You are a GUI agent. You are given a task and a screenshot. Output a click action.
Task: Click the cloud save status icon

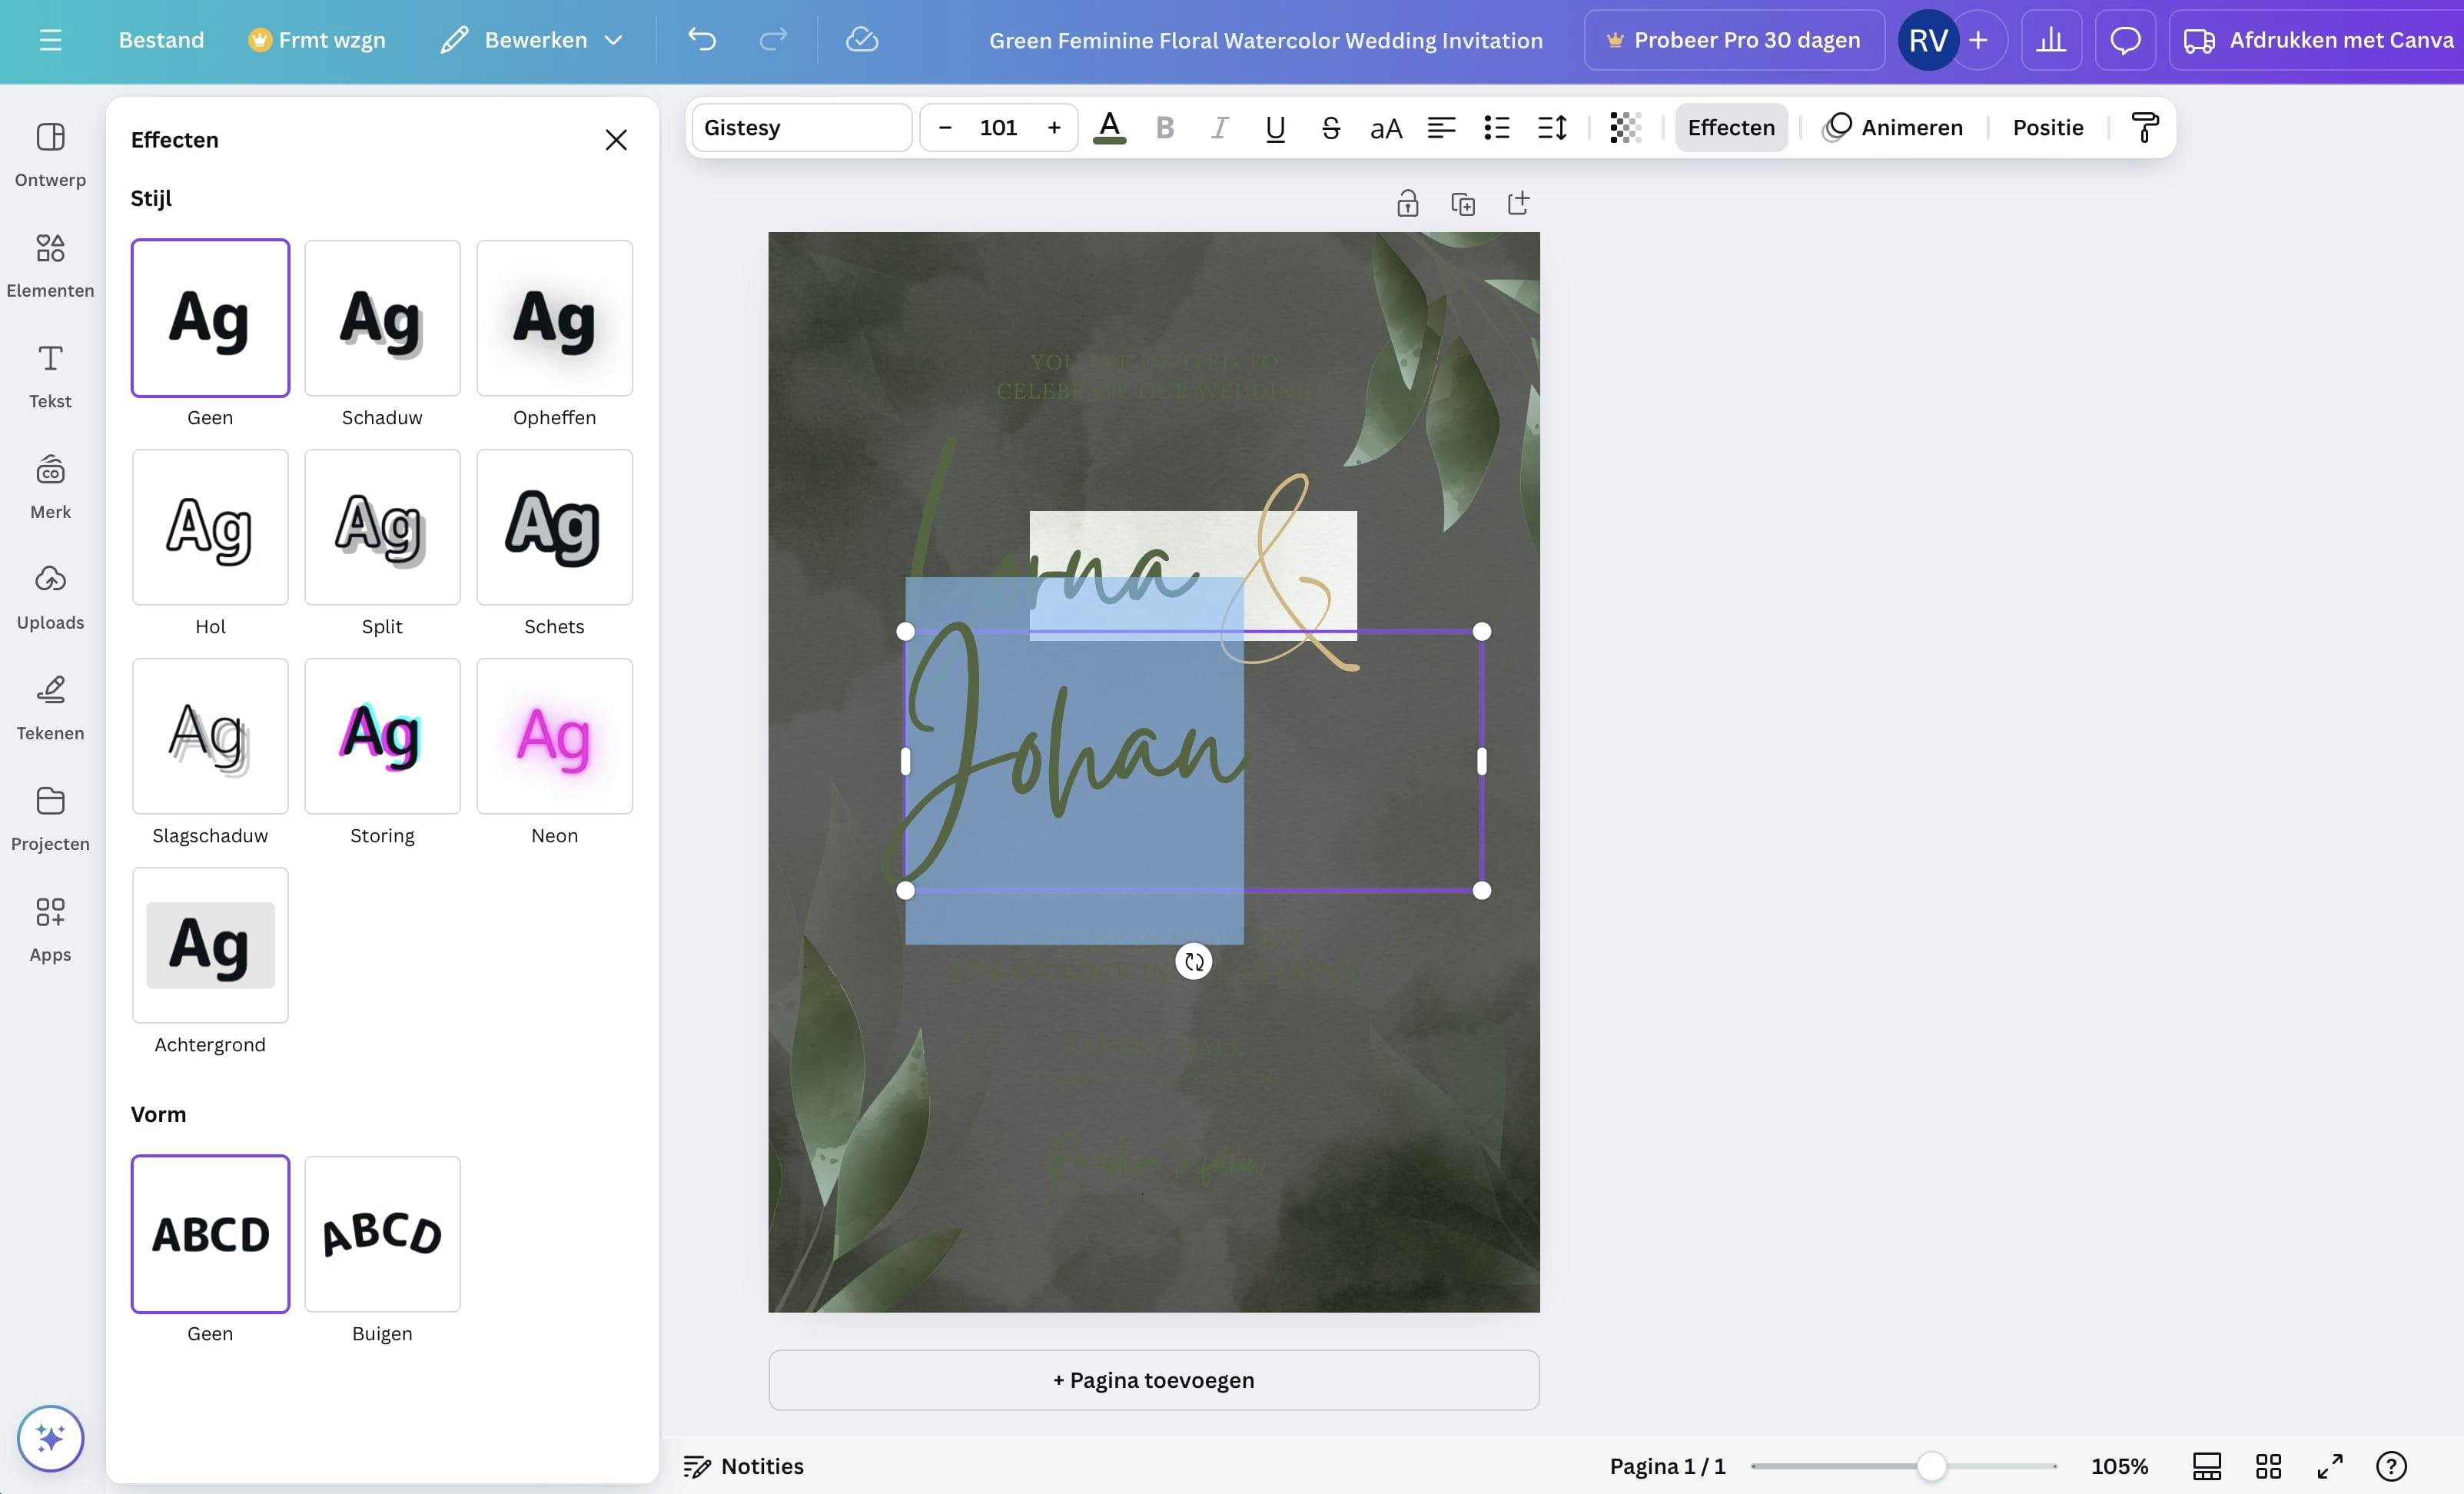coord(861,40)
